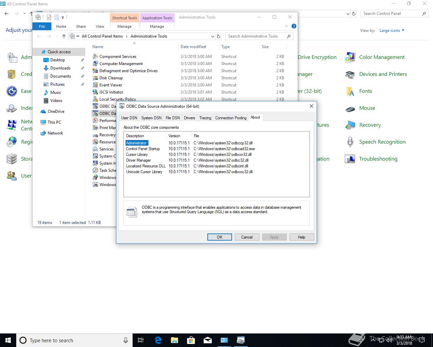Open recent locations dropdown in Control Panel
Viewport: 433px width, 347px height.
(x=24, y=14)
